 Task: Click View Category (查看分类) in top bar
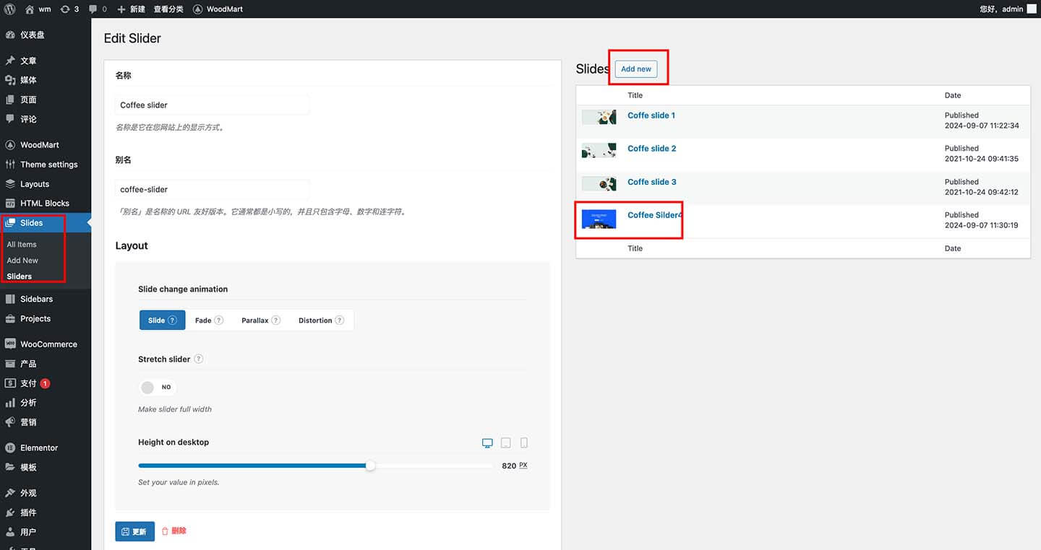point(168,9)
